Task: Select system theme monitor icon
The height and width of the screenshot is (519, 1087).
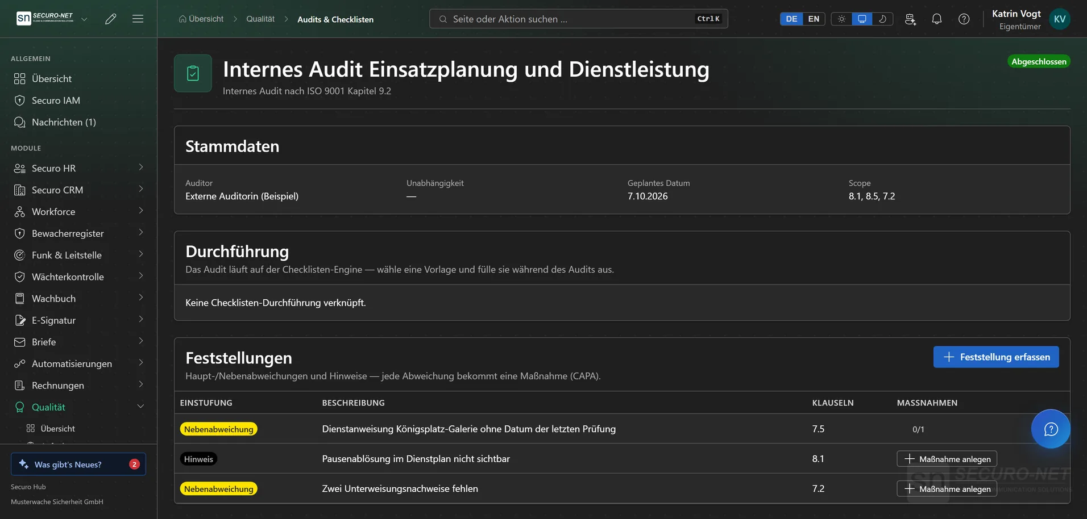Action: 862,19
